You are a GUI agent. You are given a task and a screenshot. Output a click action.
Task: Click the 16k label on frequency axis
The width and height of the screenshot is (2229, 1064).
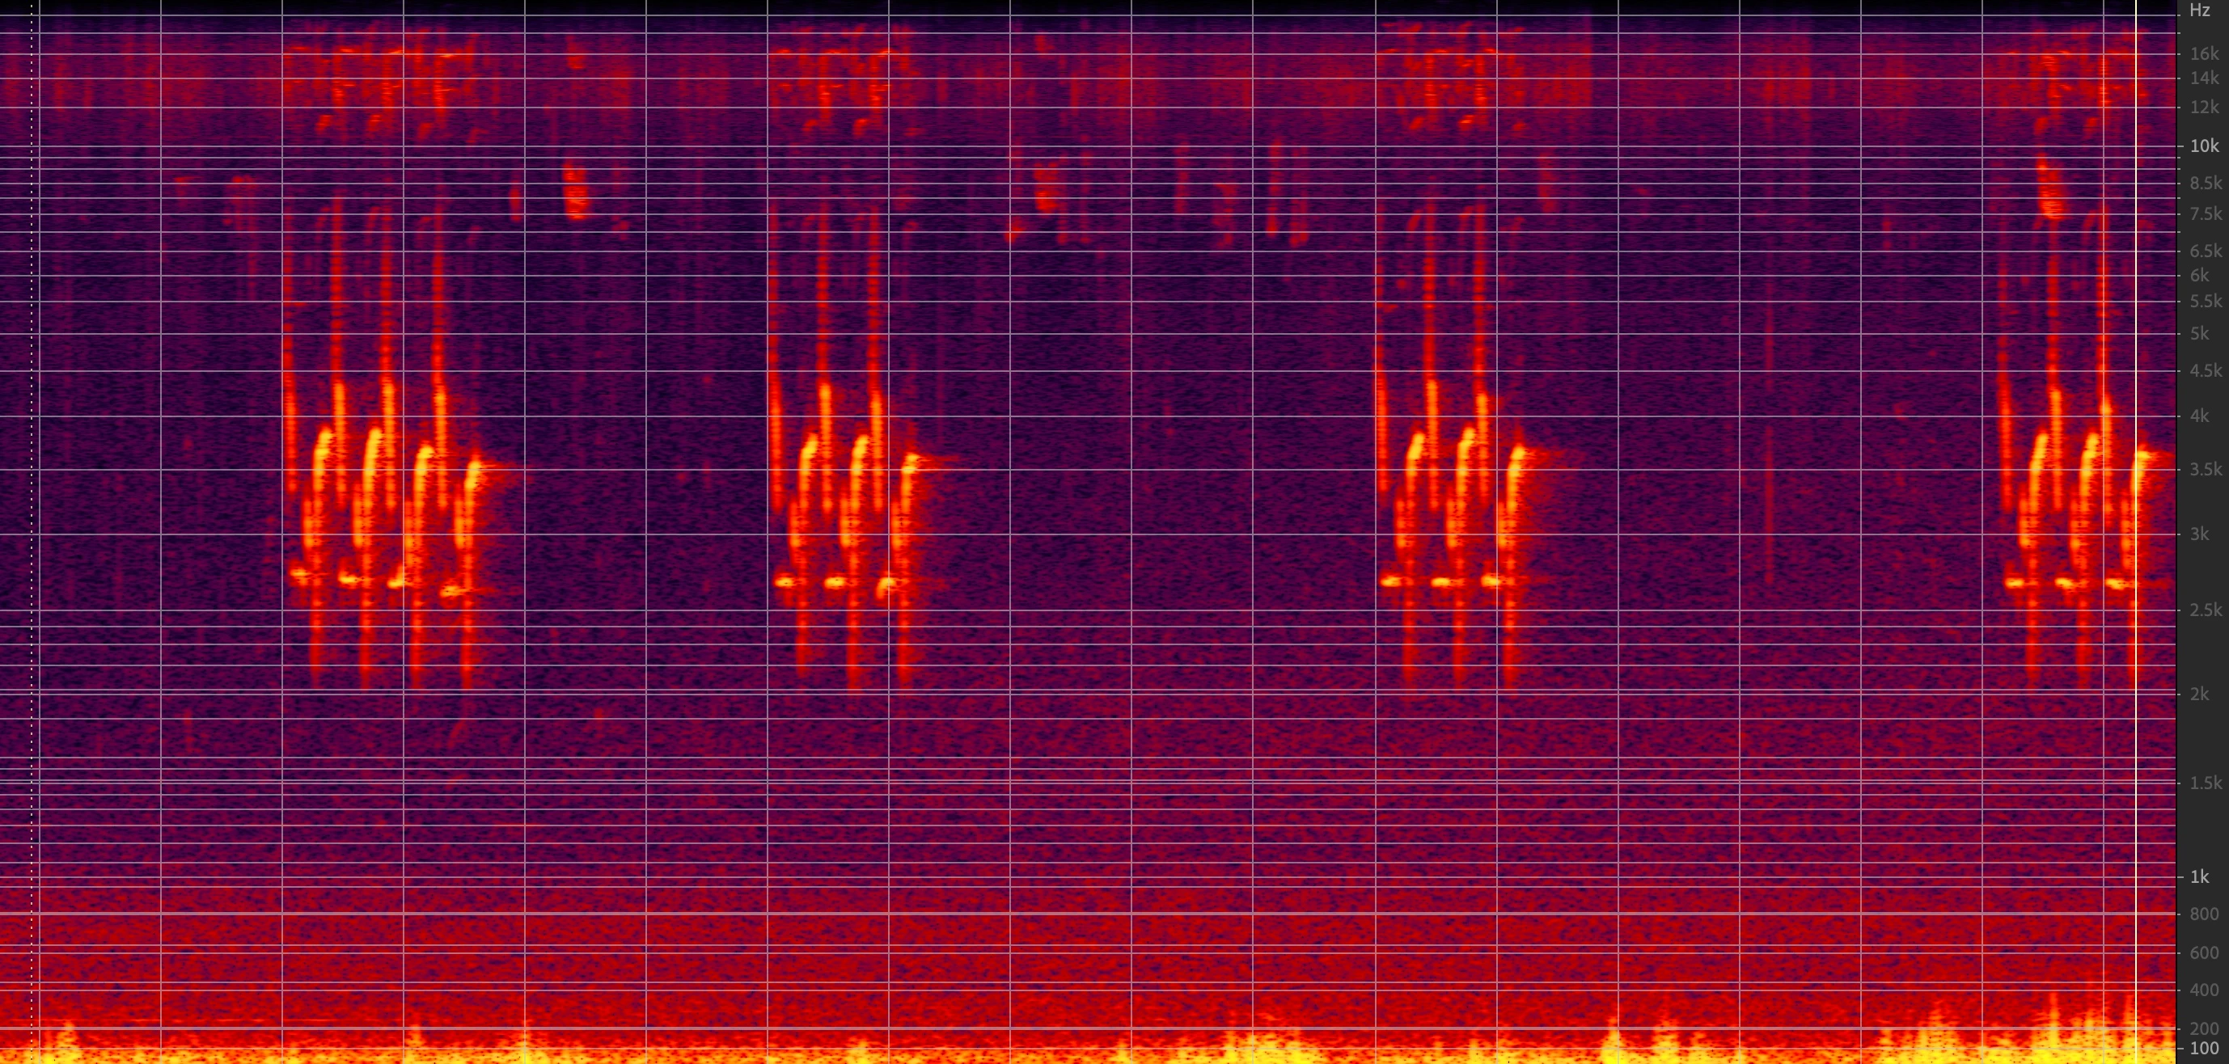coord(2204,53)
